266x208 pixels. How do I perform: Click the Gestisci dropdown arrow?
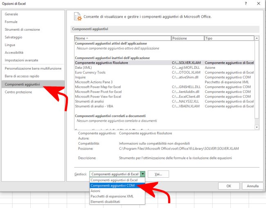point(143,174)
